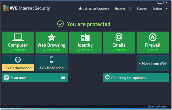The image size is (172, 110).
Task: Click the Web Browsing tile title
Action: 51,45
